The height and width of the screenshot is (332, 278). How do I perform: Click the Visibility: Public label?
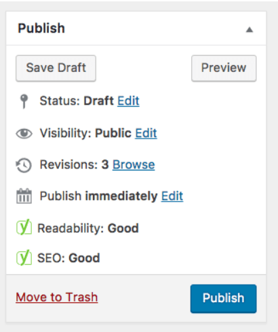tap(85, 133)
